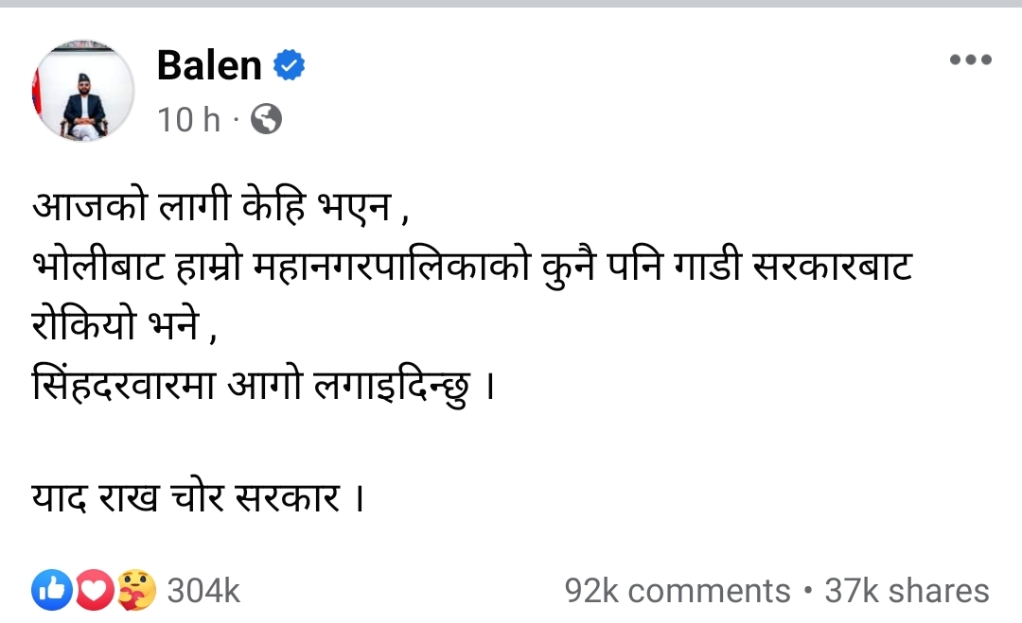Click the Care hug emoji reaction icon
This screenshot has height=623, width=1022.
(x=136, y=591)
